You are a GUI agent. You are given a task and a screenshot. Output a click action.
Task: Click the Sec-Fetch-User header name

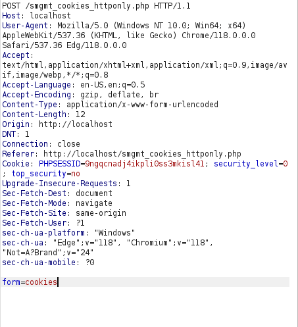click(x=34, y=223)
